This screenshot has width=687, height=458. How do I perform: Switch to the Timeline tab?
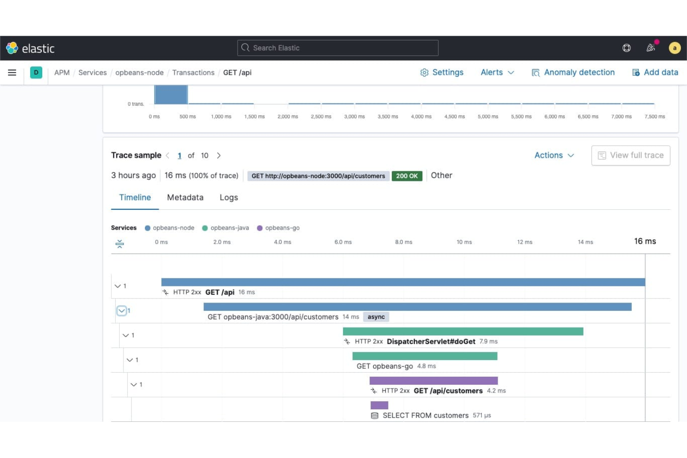point(135,198)
